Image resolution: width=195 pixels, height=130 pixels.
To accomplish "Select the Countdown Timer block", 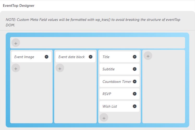I will (119, 82).
